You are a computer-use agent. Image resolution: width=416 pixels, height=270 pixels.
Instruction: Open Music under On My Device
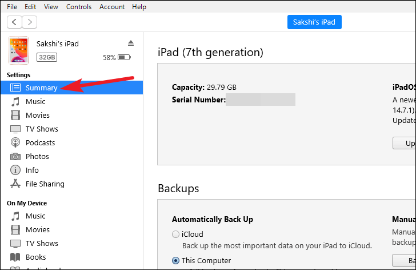pos(71,216)
